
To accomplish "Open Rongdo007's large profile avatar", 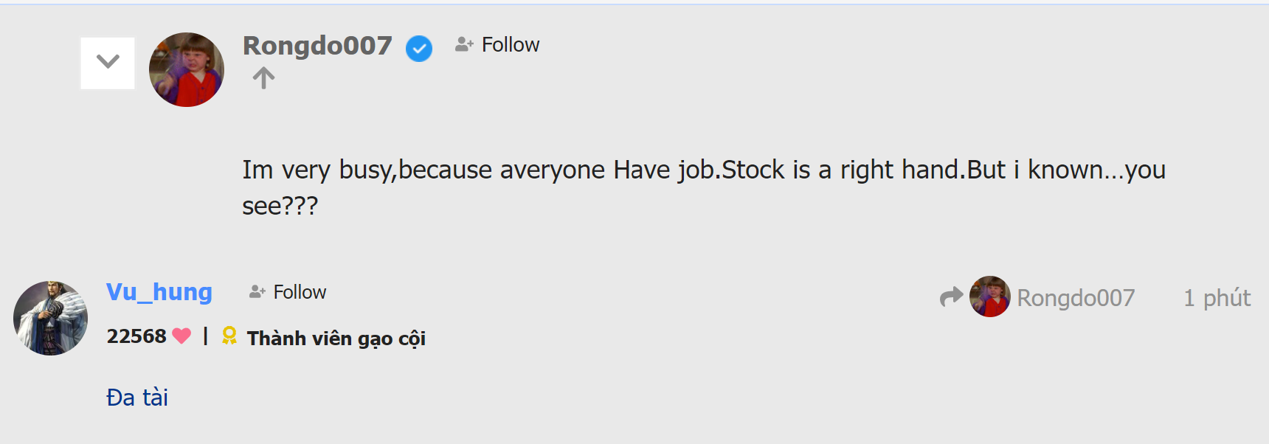I will pos(187,70).
